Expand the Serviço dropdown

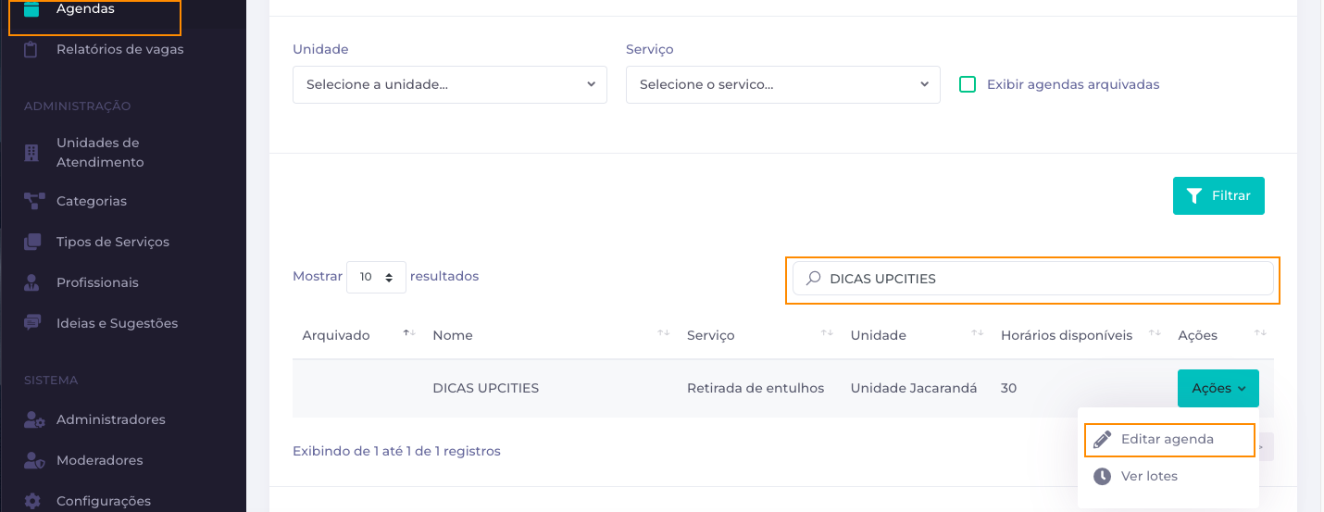pos(783,84)
